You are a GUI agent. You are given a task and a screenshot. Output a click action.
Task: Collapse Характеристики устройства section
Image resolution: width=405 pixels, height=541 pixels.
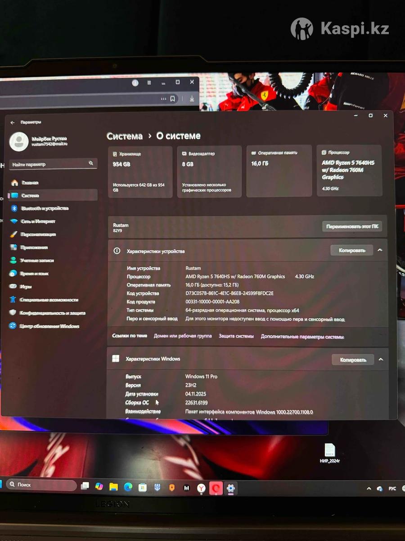[x=380, y=250]
